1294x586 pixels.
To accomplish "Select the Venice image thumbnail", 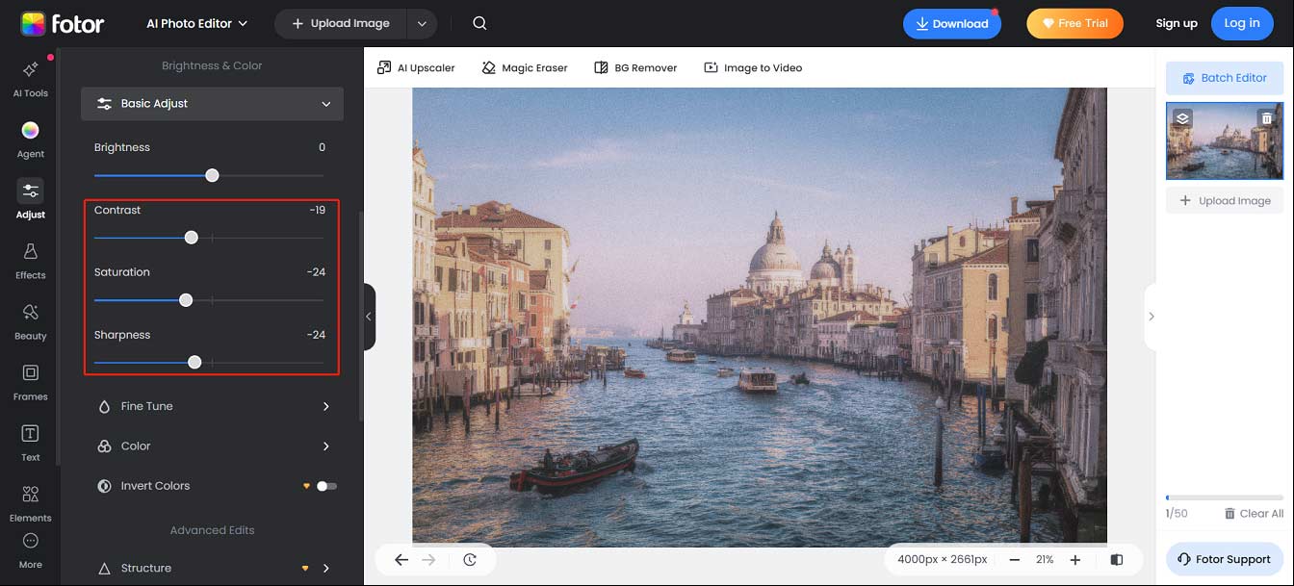I will coord(1225,141).
